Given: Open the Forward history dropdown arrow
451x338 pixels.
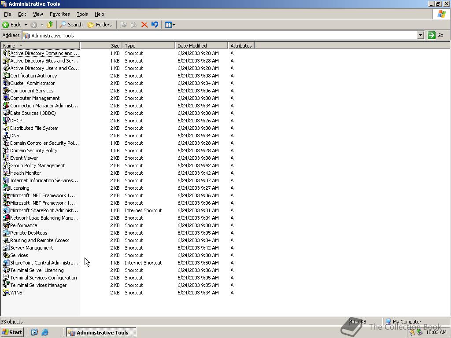Looking at the screenshot, I should [42, 25].
